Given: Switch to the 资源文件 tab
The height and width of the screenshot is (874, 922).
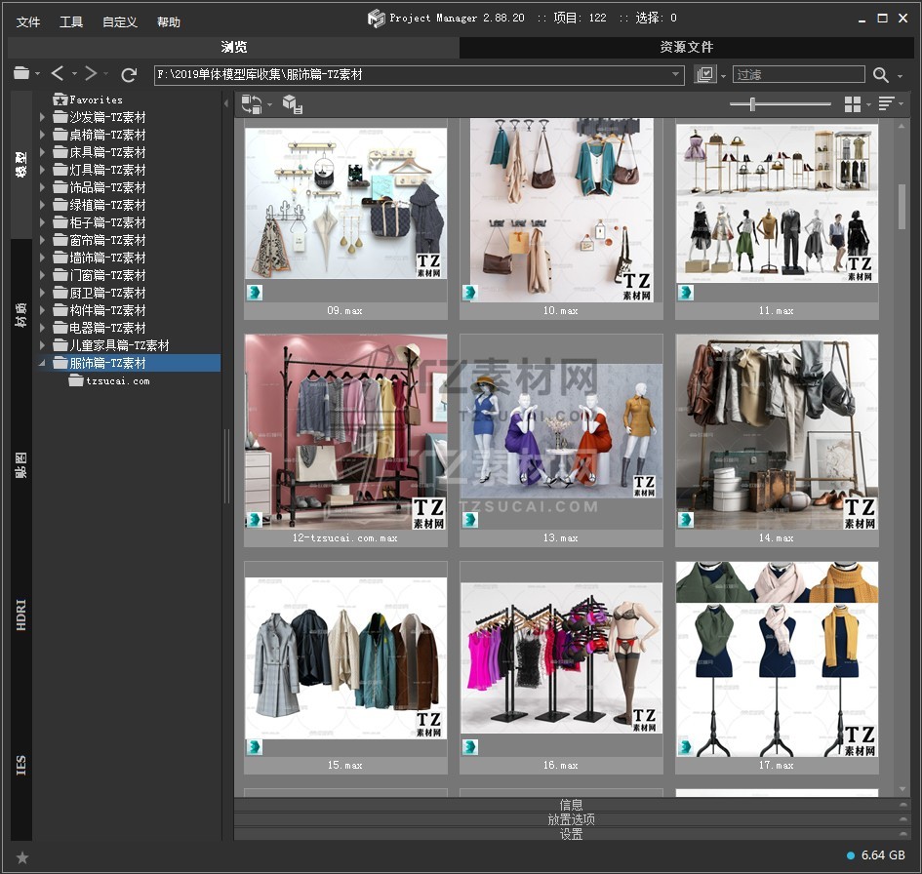Looking at the screenshot, I should (x=686, y=47).
